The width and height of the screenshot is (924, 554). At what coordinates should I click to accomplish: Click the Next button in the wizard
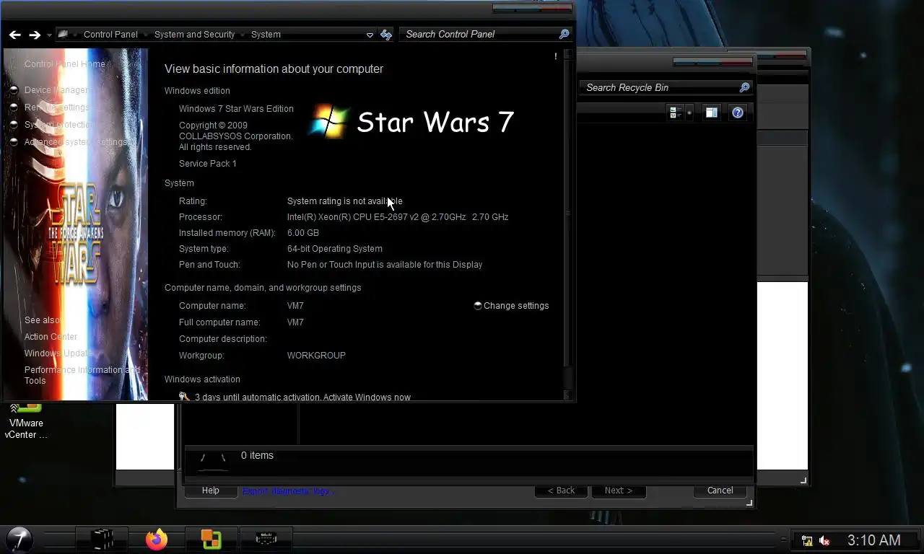coord(619,491)
